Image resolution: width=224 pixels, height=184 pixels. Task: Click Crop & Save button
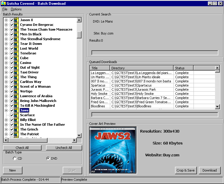click(185, 170)
